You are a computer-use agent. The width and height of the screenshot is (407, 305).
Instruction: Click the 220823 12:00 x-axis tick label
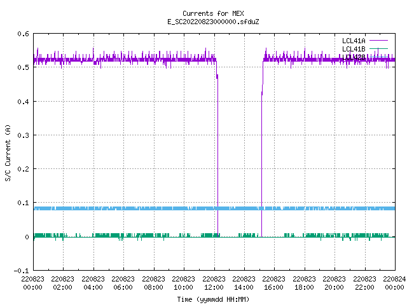point(214,283)
